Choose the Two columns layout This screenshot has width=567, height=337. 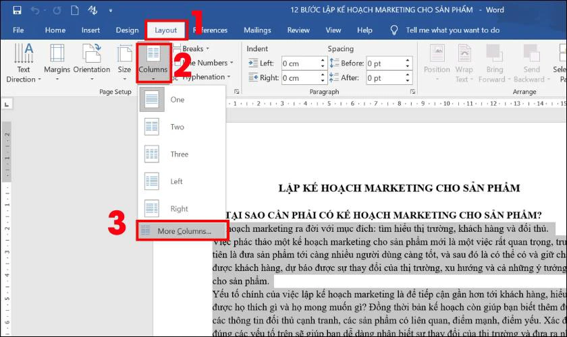coord(181,127)
